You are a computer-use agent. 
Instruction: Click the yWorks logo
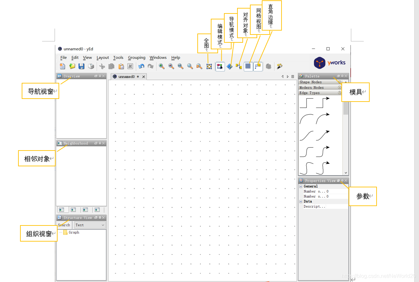(330, 63)
